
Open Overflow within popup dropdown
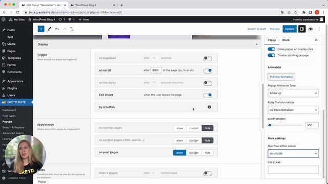tap(293, 153)
